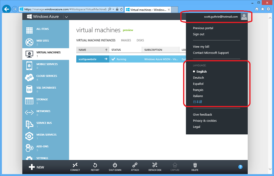This screenshot has width=274, height=176.
Task: Delete the selected virtual machine
Action: pos(195,167)
